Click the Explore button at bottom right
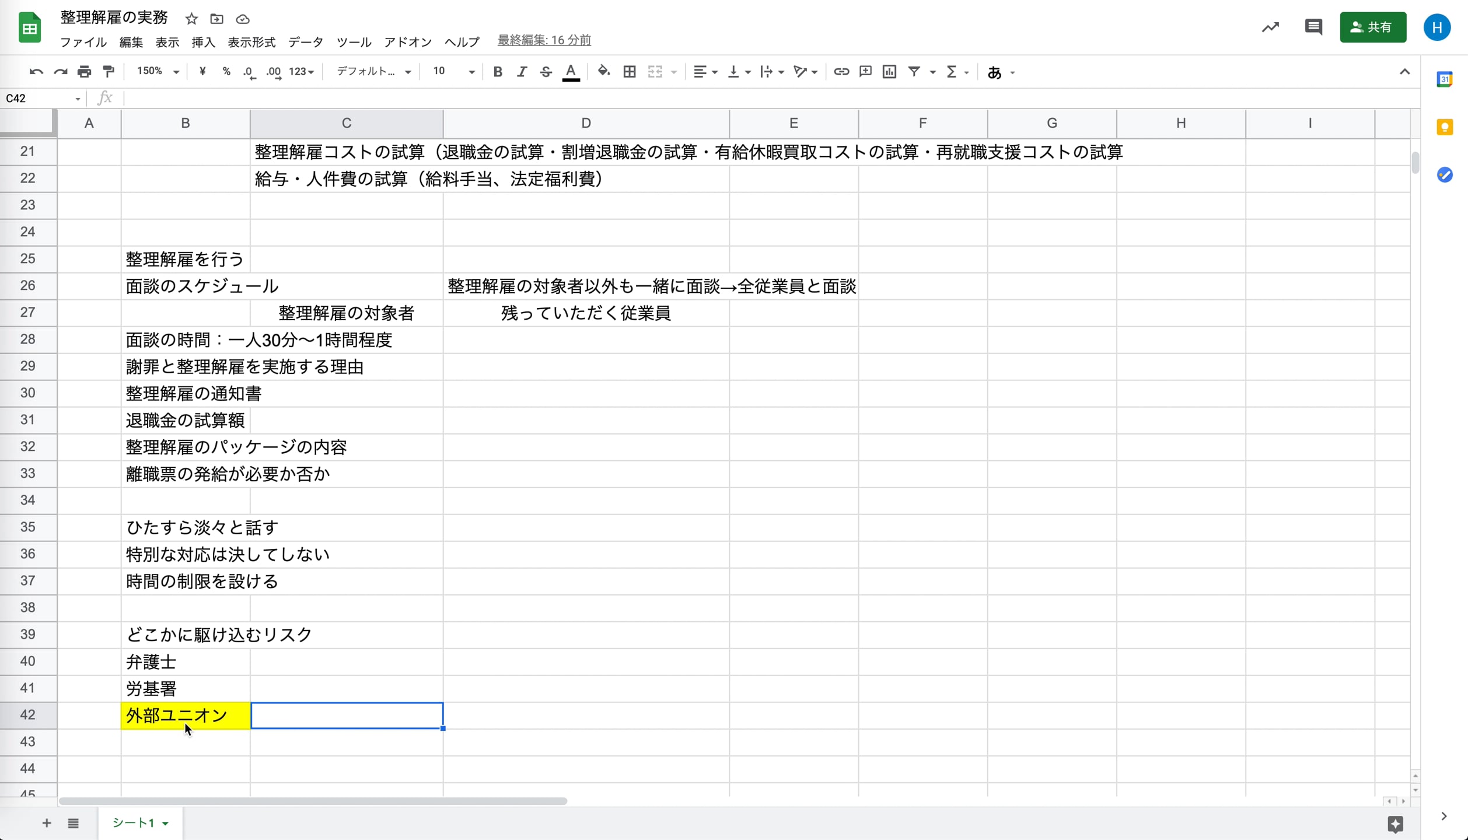 coord(1395,824)
